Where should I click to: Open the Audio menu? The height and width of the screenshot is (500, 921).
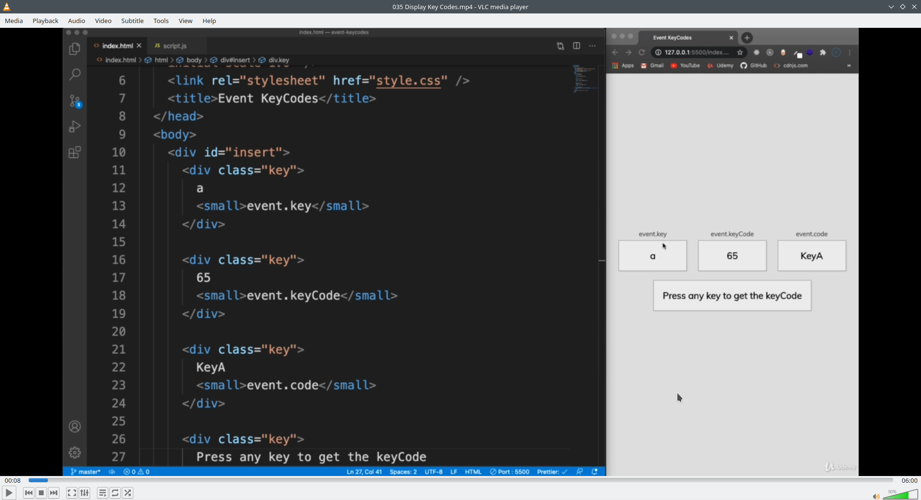coord(77,21)
